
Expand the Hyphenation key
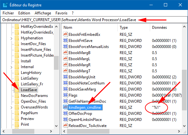(12, 38)
